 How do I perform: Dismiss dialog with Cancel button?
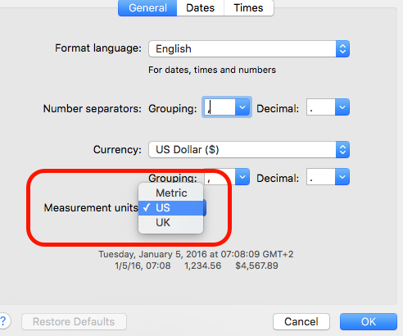pos(301,321)
